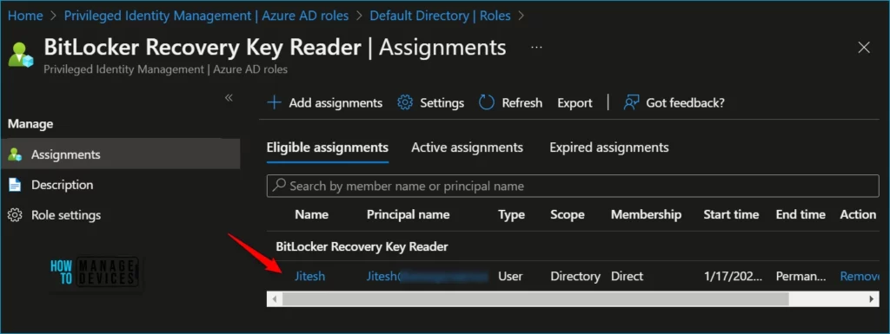890x334 pixels.
Task: Click the Start time column header
Action: 731,214
